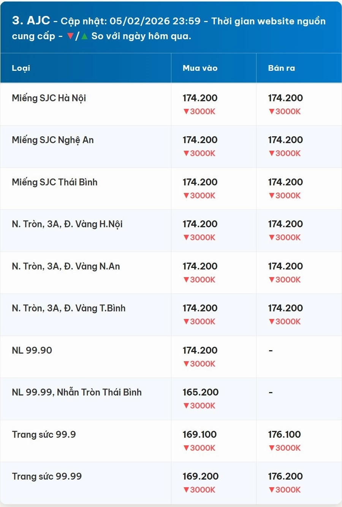Select the Miếng SJC Nghệ An row label

[52, 140]
